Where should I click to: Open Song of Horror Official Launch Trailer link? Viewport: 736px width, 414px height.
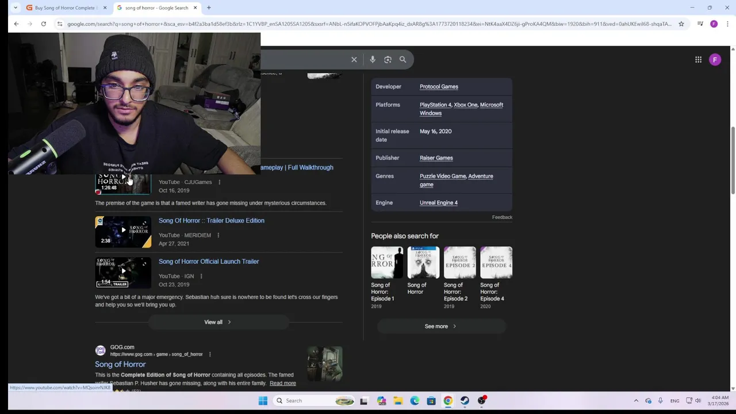click(209, 261)
